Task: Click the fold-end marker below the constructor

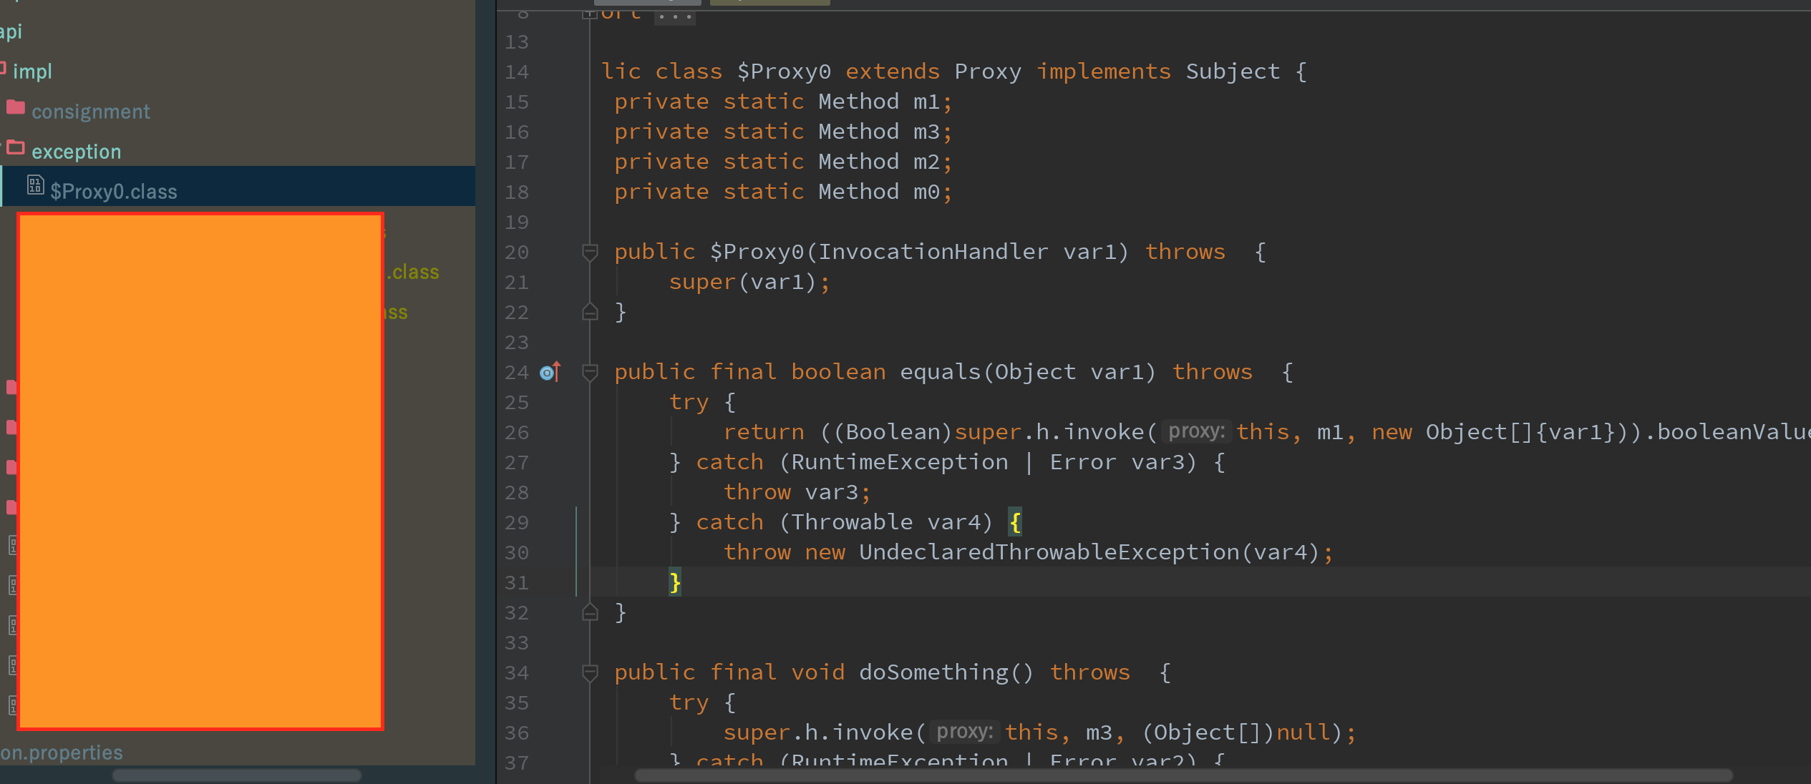Action: click(x=590, y=312)
